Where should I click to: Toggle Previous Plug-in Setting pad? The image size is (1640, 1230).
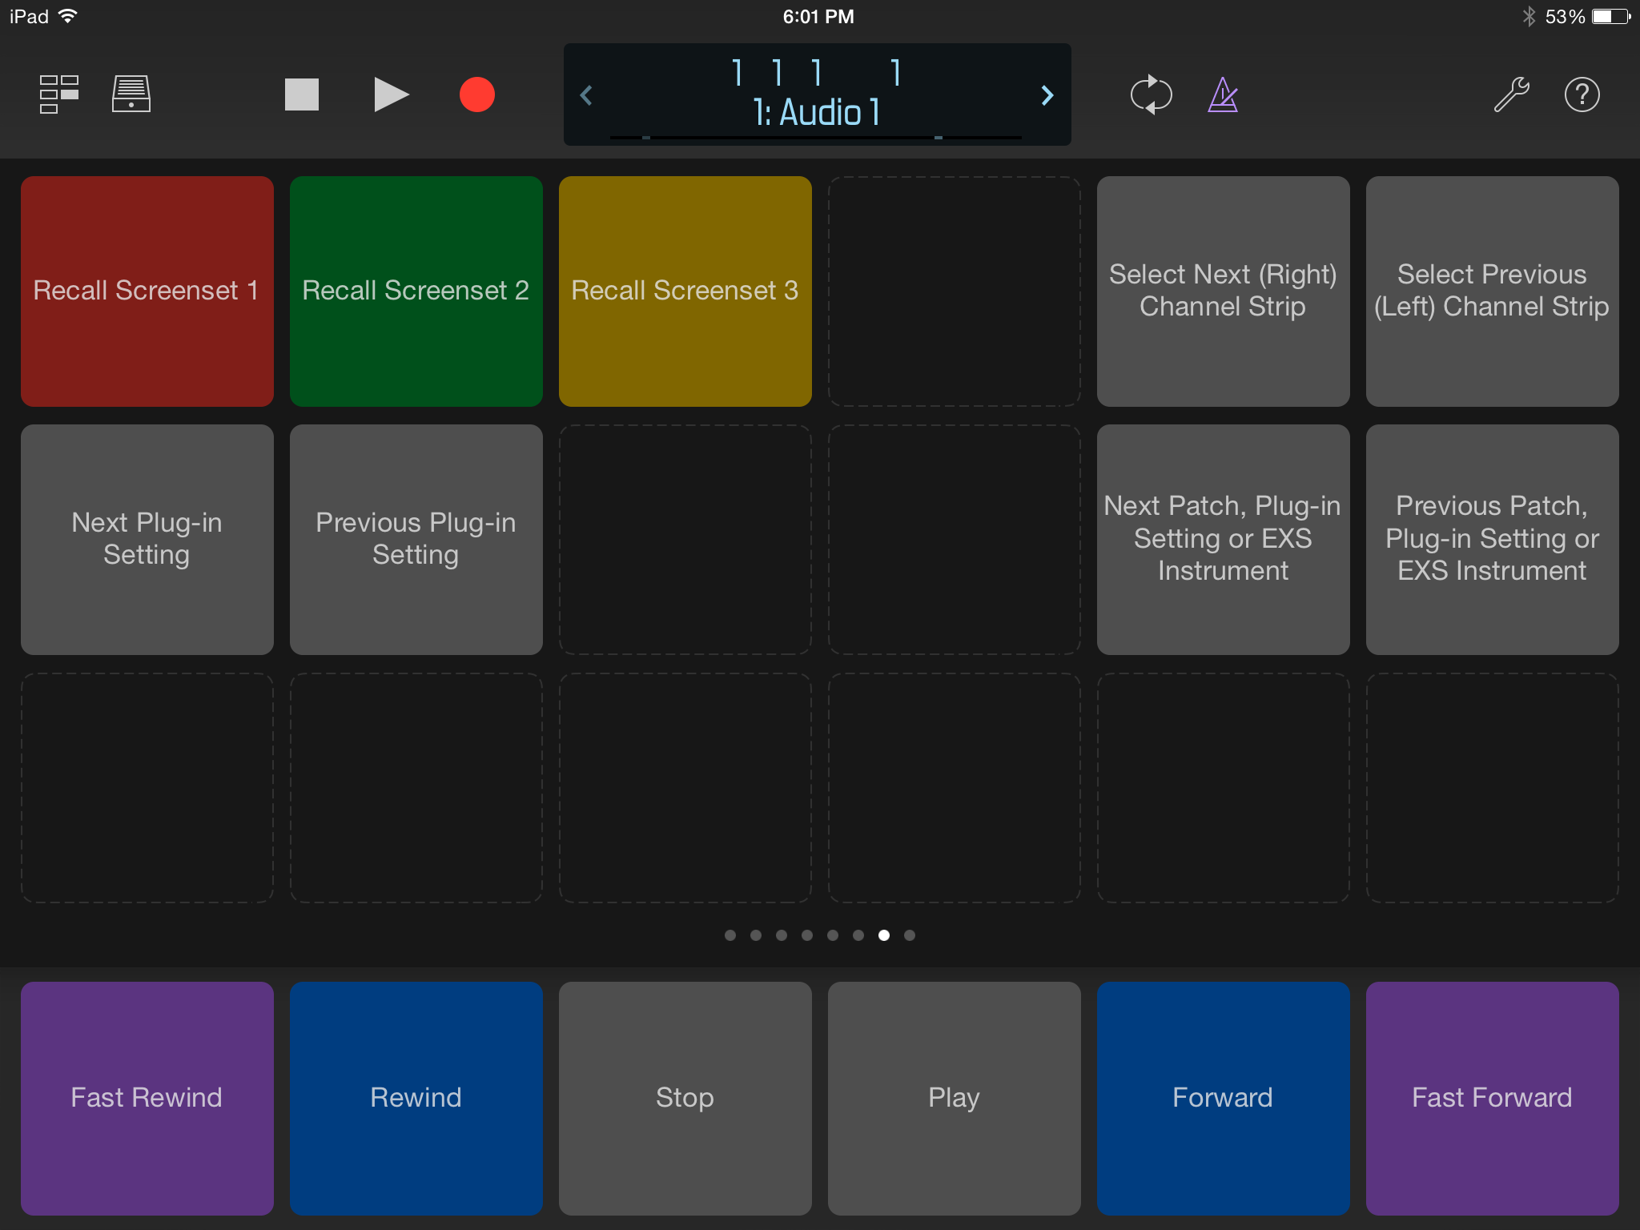(x=416, y=539)
